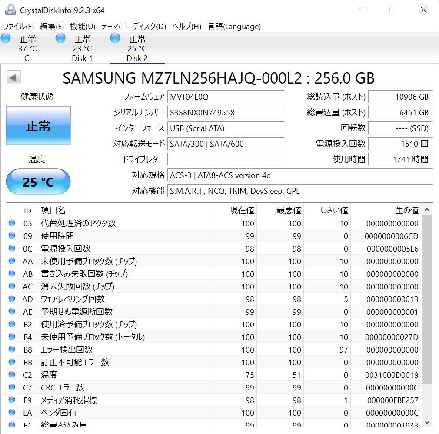Click the status icon for ウェアレベリング回数
439x434 pixels.
pos(12,299)
